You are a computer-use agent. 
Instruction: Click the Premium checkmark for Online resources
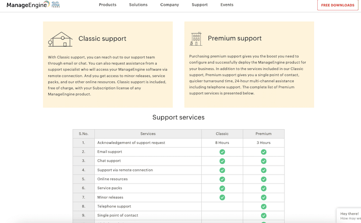264,179
